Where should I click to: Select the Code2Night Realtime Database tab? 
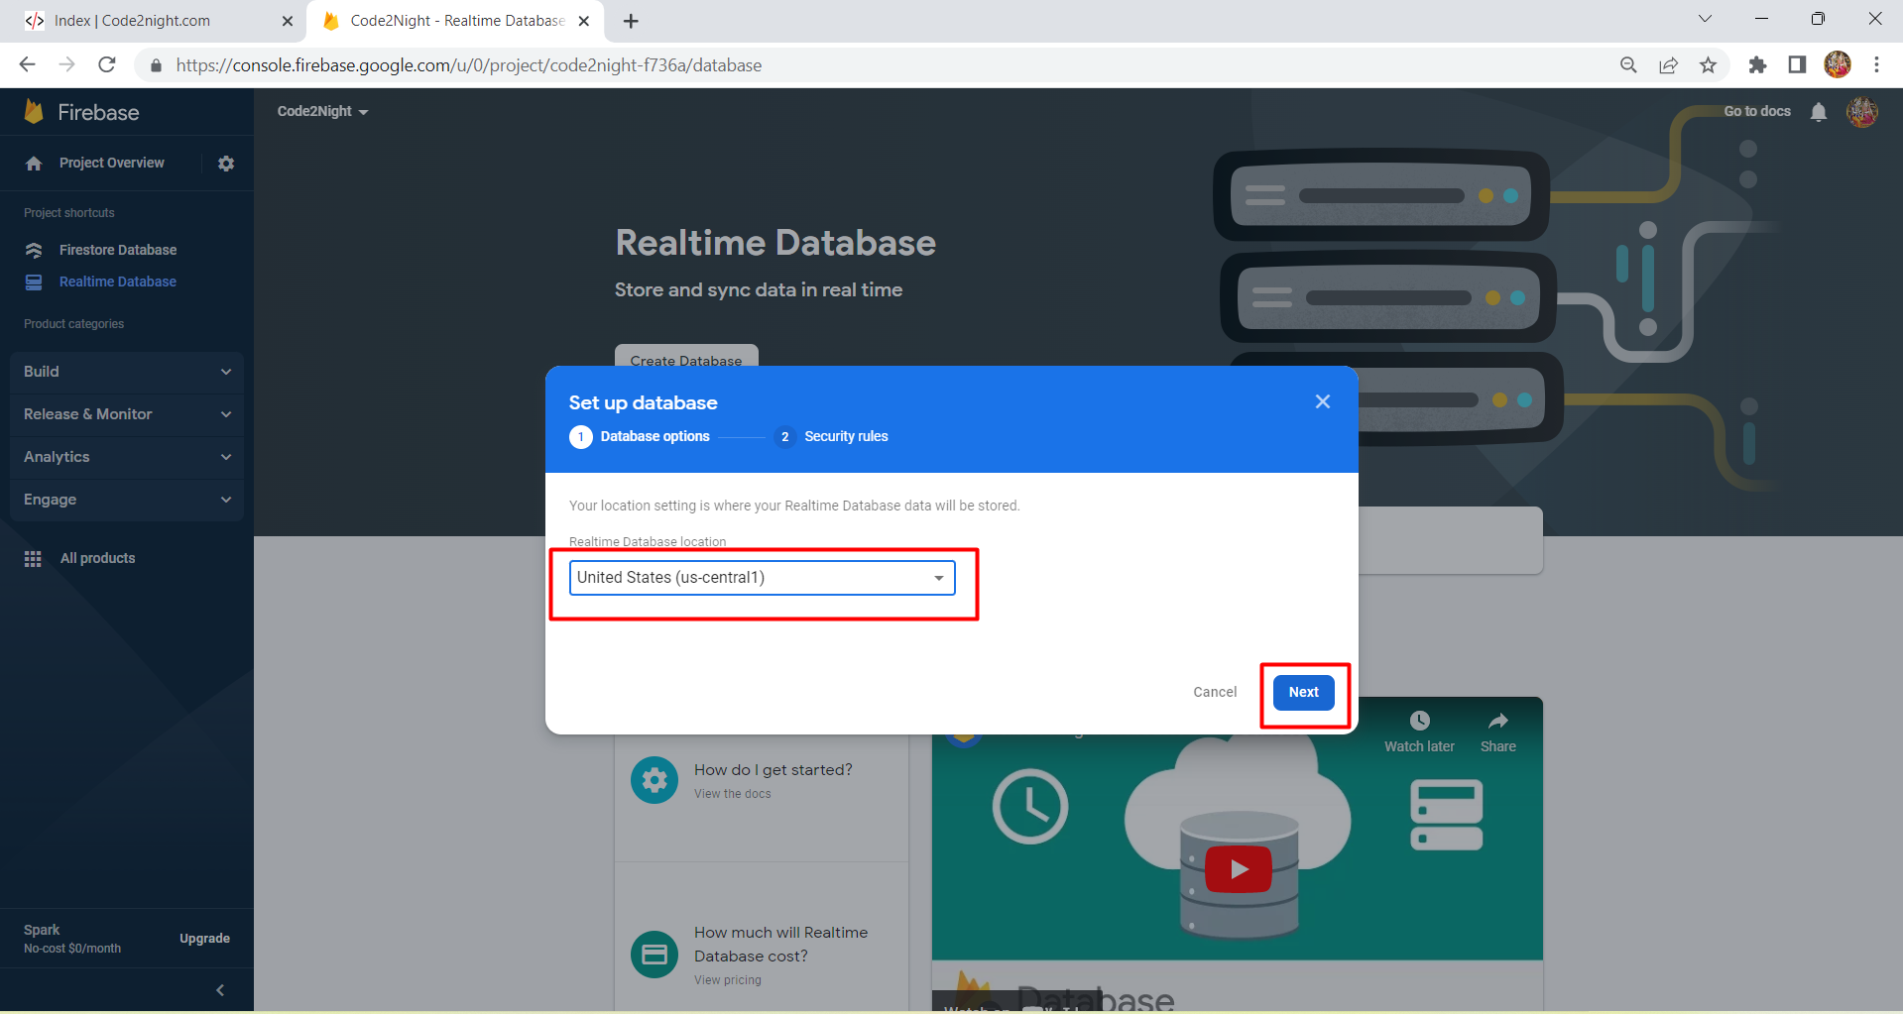[456, 21]
